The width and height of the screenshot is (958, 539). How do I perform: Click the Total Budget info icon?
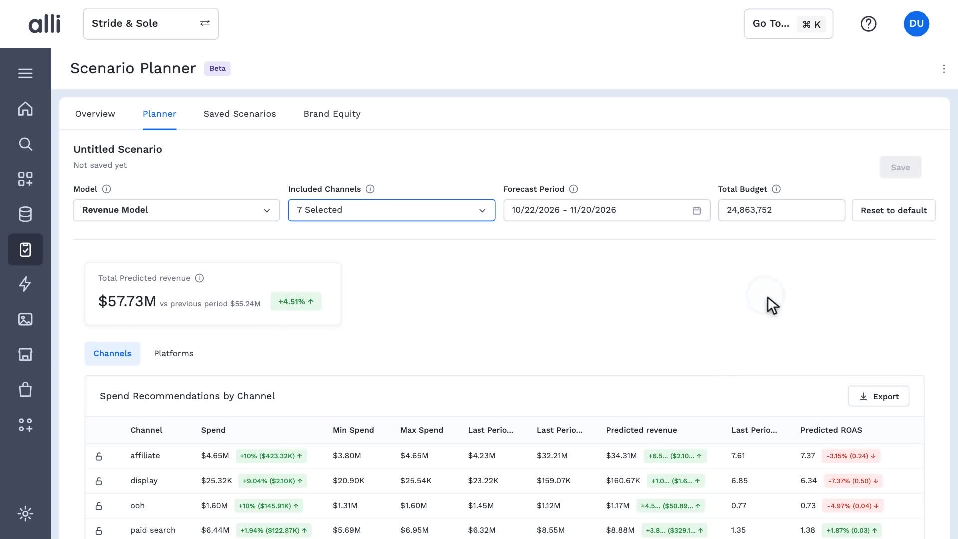coord(776,189)
